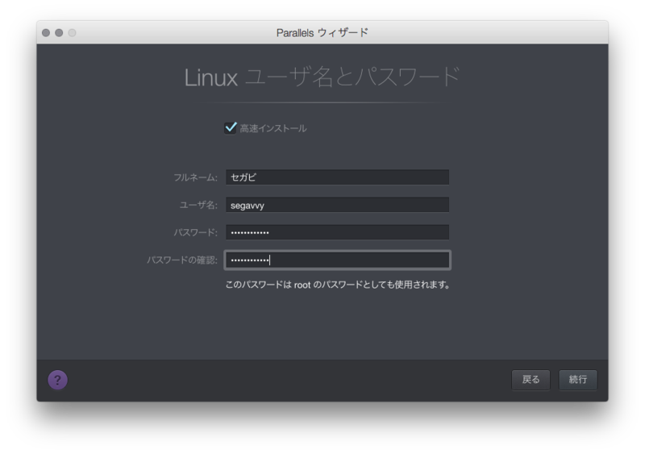
Task: Click the フルネーム field containing セガビ
Action: click(x=337, y=177)
